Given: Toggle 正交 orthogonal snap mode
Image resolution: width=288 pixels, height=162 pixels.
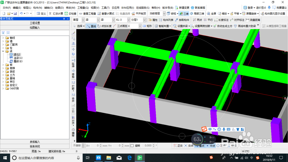Looking at the screenshot, I should click(178, 146).
